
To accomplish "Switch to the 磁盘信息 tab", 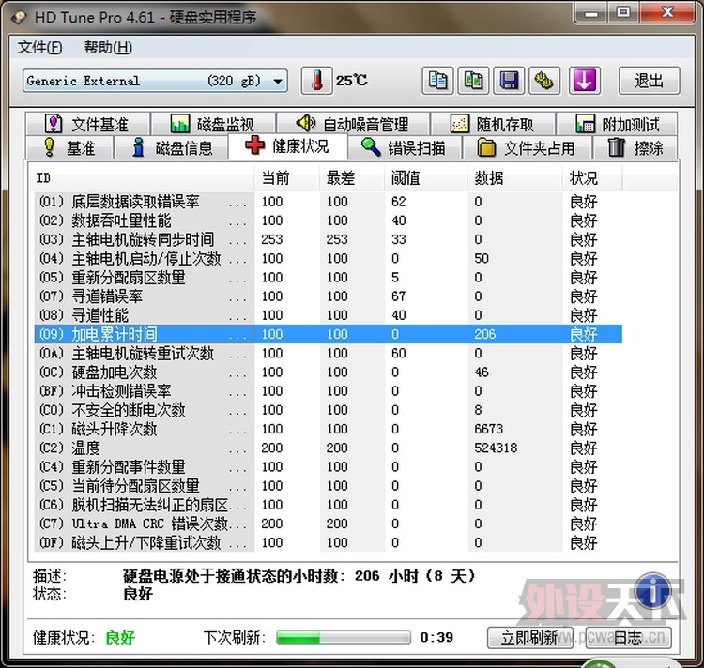I will (x=171, y=147).
